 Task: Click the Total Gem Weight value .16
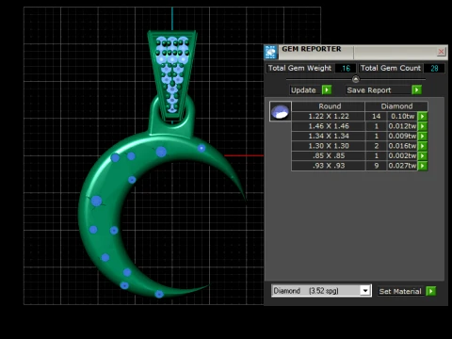[346, 68]
